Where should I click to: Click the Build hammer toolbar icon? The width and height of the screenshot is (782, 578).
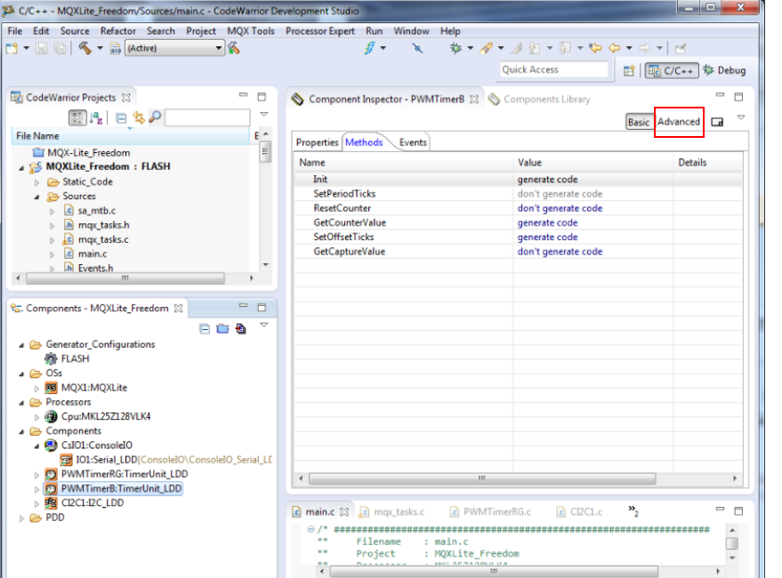point(85,48)
